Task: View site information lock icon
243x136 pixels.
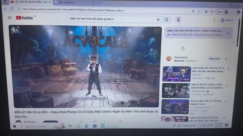Action: click(19, 9)
